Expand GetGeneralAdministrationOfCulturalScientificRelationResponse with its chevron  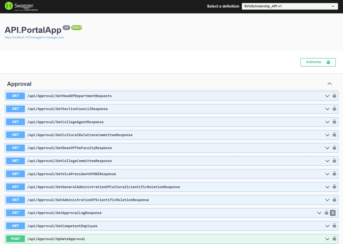pyautogui.click(x=327, y=187)
